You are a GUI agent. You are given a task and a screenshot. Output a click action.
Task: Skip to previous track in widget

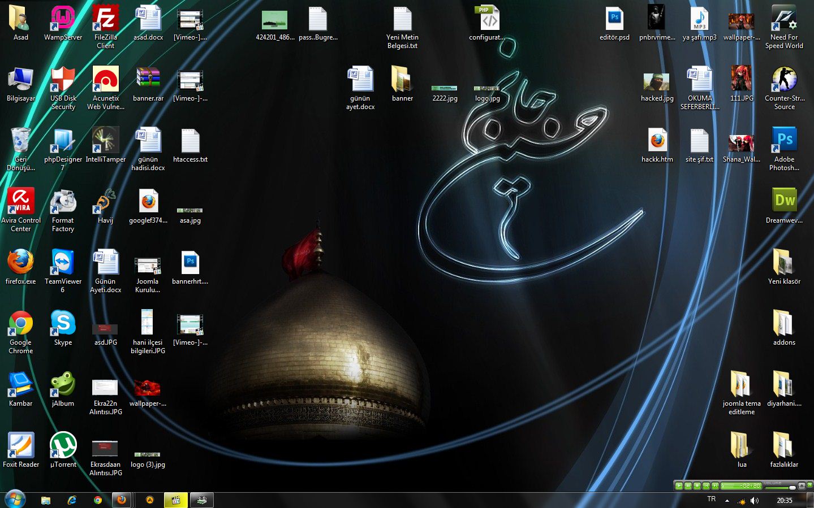point(706,485)
